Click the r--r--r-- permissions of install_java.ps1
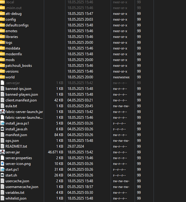Image resolution: width=186 pixels, height=202 pixels. pyautogui.click(x=119, y=123)
